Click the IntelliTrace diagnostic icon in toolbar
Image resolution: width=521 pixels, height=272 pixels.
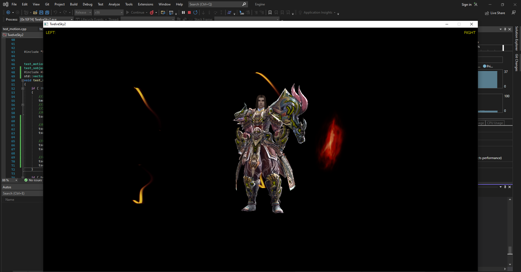point(230,12)
